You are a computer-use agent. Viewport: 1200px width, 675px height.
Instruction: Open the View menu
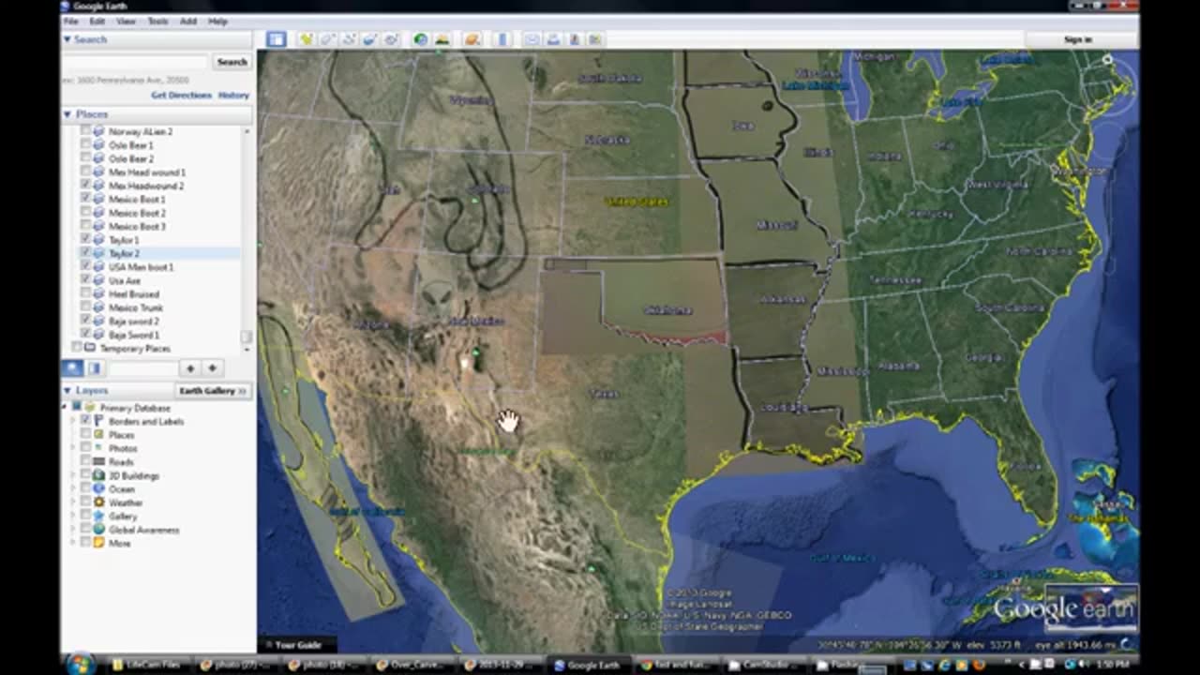[x=126, y=21]
